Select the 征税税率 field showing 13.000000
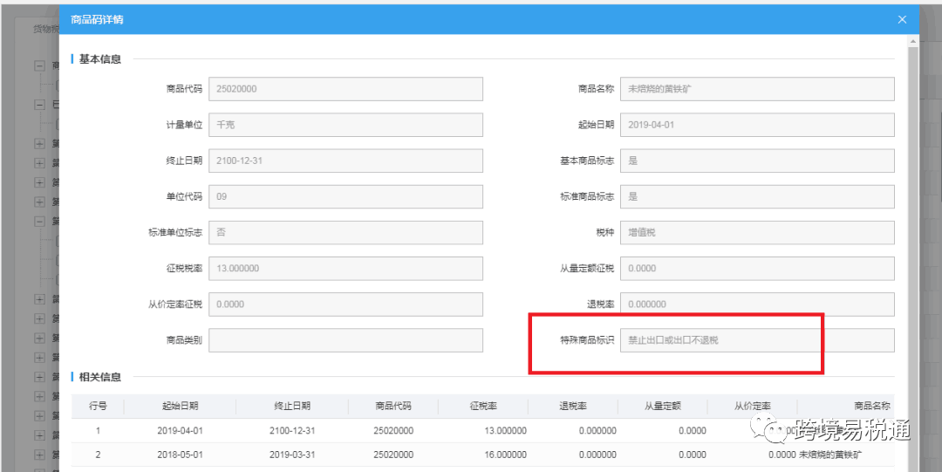This screenshot has width=942, height=472. coord(345,268)
